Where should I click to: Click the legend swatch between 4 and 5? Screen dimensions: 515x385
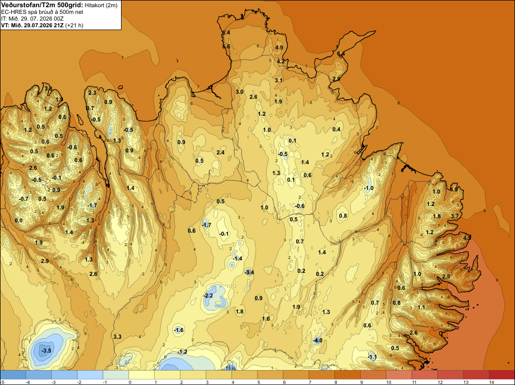[245, 375]
